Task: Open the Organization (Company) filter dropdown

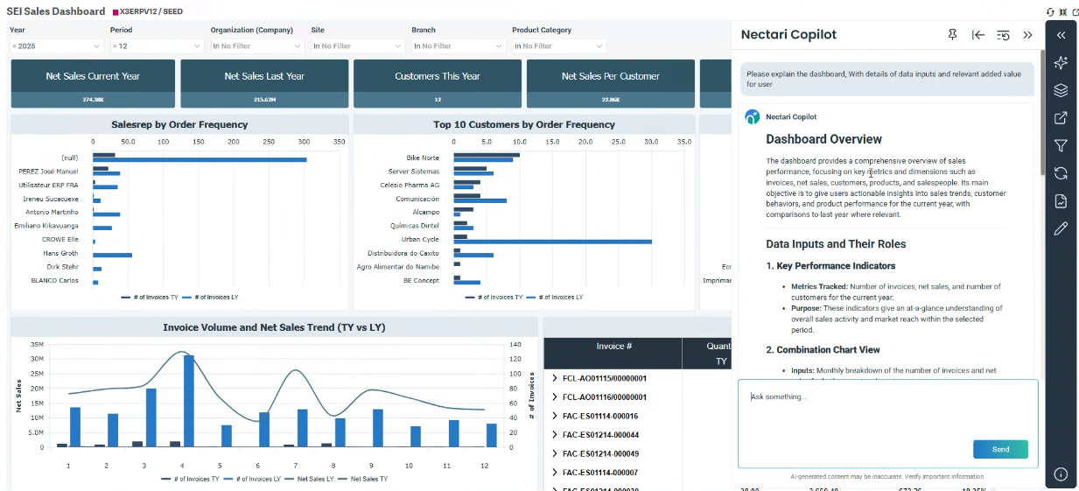Action: (x=257, y=46)
